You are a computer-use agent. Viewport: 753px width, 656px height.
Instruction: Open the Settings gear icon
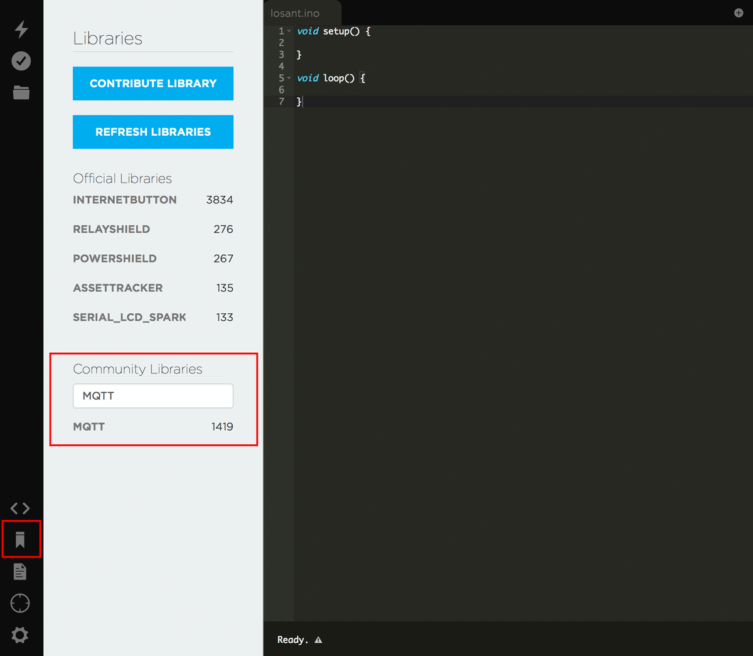(x=20, y=635)
